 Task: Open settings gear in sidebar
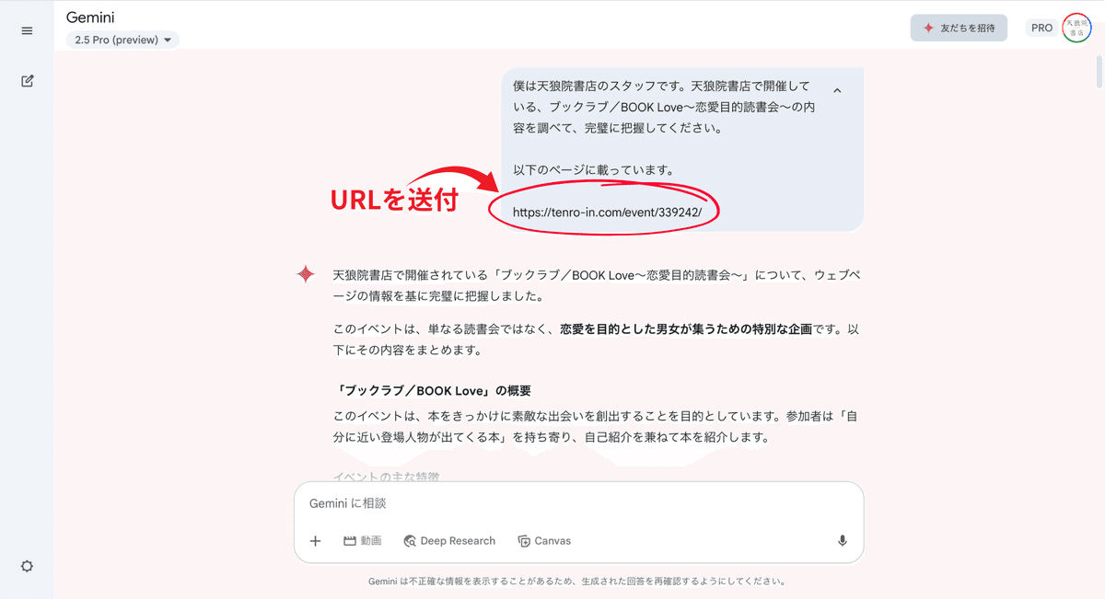pos(27,566)
